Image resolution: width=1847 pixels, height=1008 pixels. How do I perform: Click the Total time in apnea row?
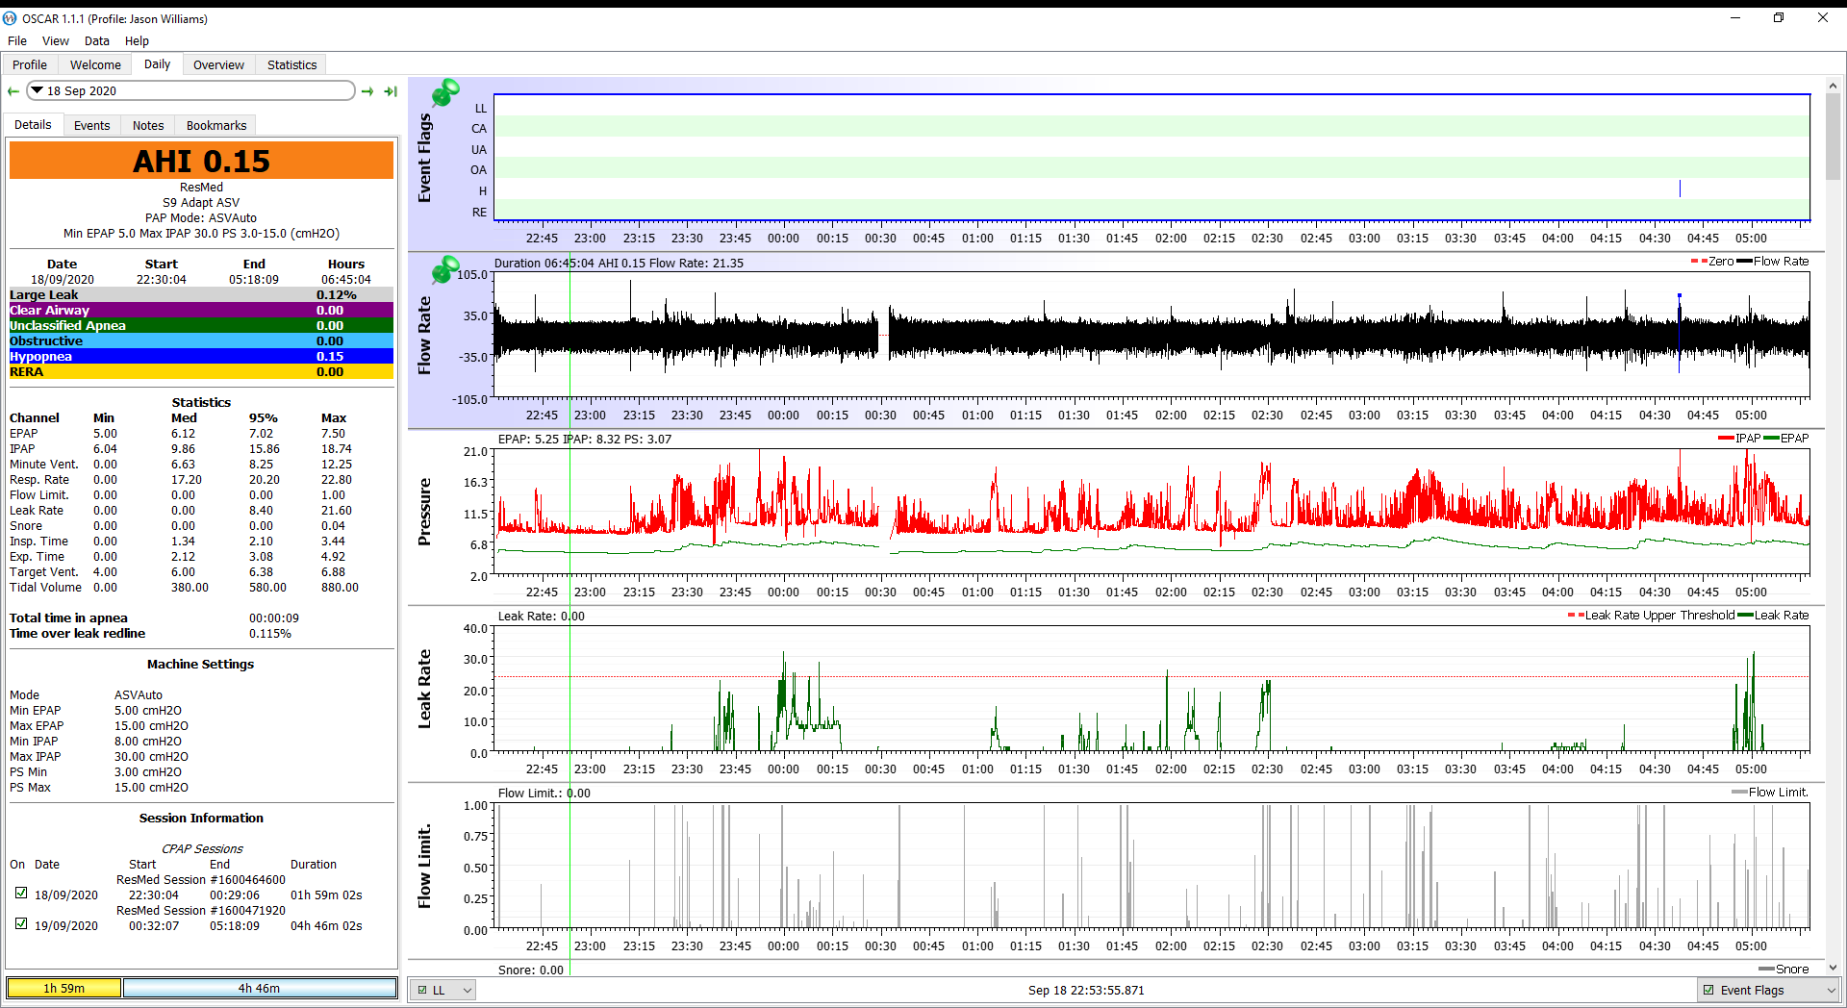(201, 617)
